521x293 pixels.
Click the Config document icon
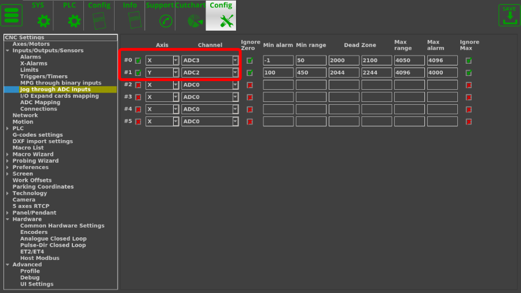click(x=100, y=21)
